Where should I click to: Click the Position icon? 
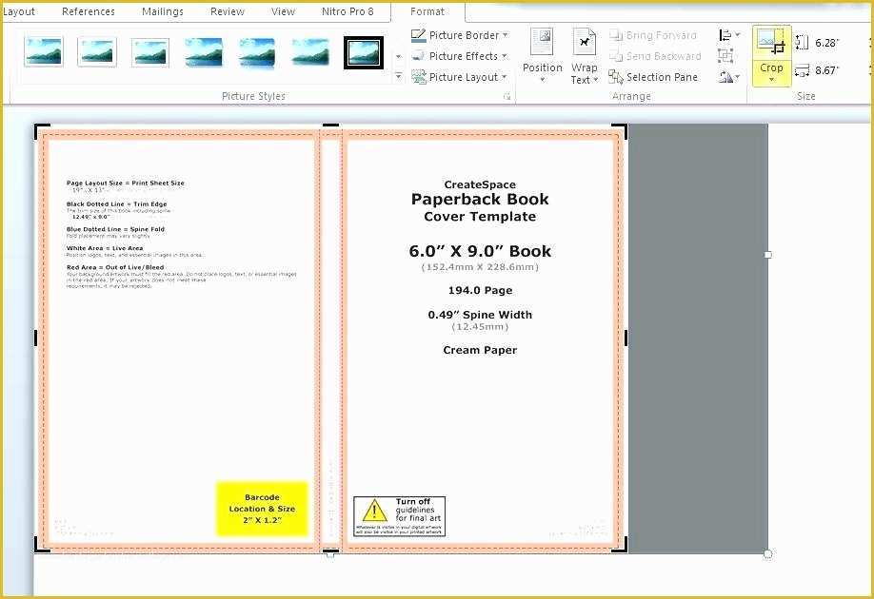542,42
